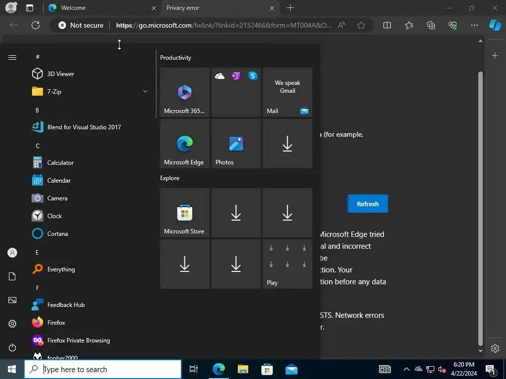Click the Explore group heading

170,178
